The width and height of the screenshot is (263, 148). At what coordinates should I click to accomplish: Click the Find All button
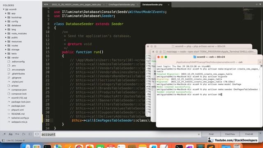(x=249, y=134)
